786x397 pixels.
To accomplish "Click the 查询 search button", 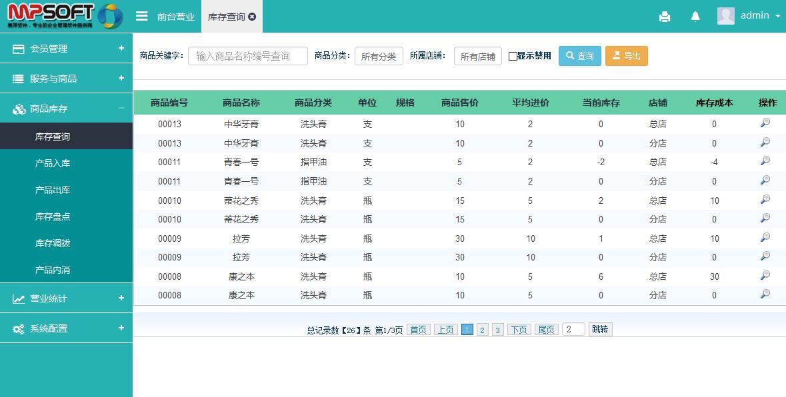I will [579, 56].
